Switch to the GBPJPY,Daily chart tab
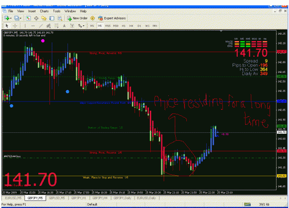This screenshot has width=289, height=208. click(x=122, y=198)
